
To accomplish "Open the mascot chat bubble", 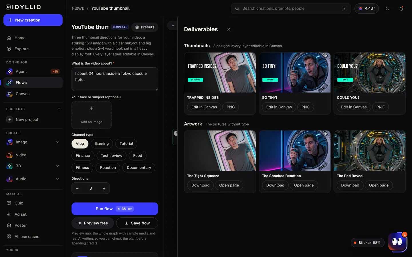I will 397,242.
